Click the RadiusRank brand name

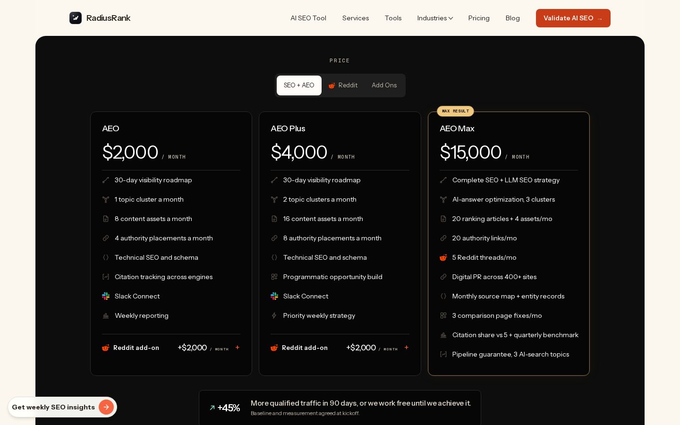108,18
